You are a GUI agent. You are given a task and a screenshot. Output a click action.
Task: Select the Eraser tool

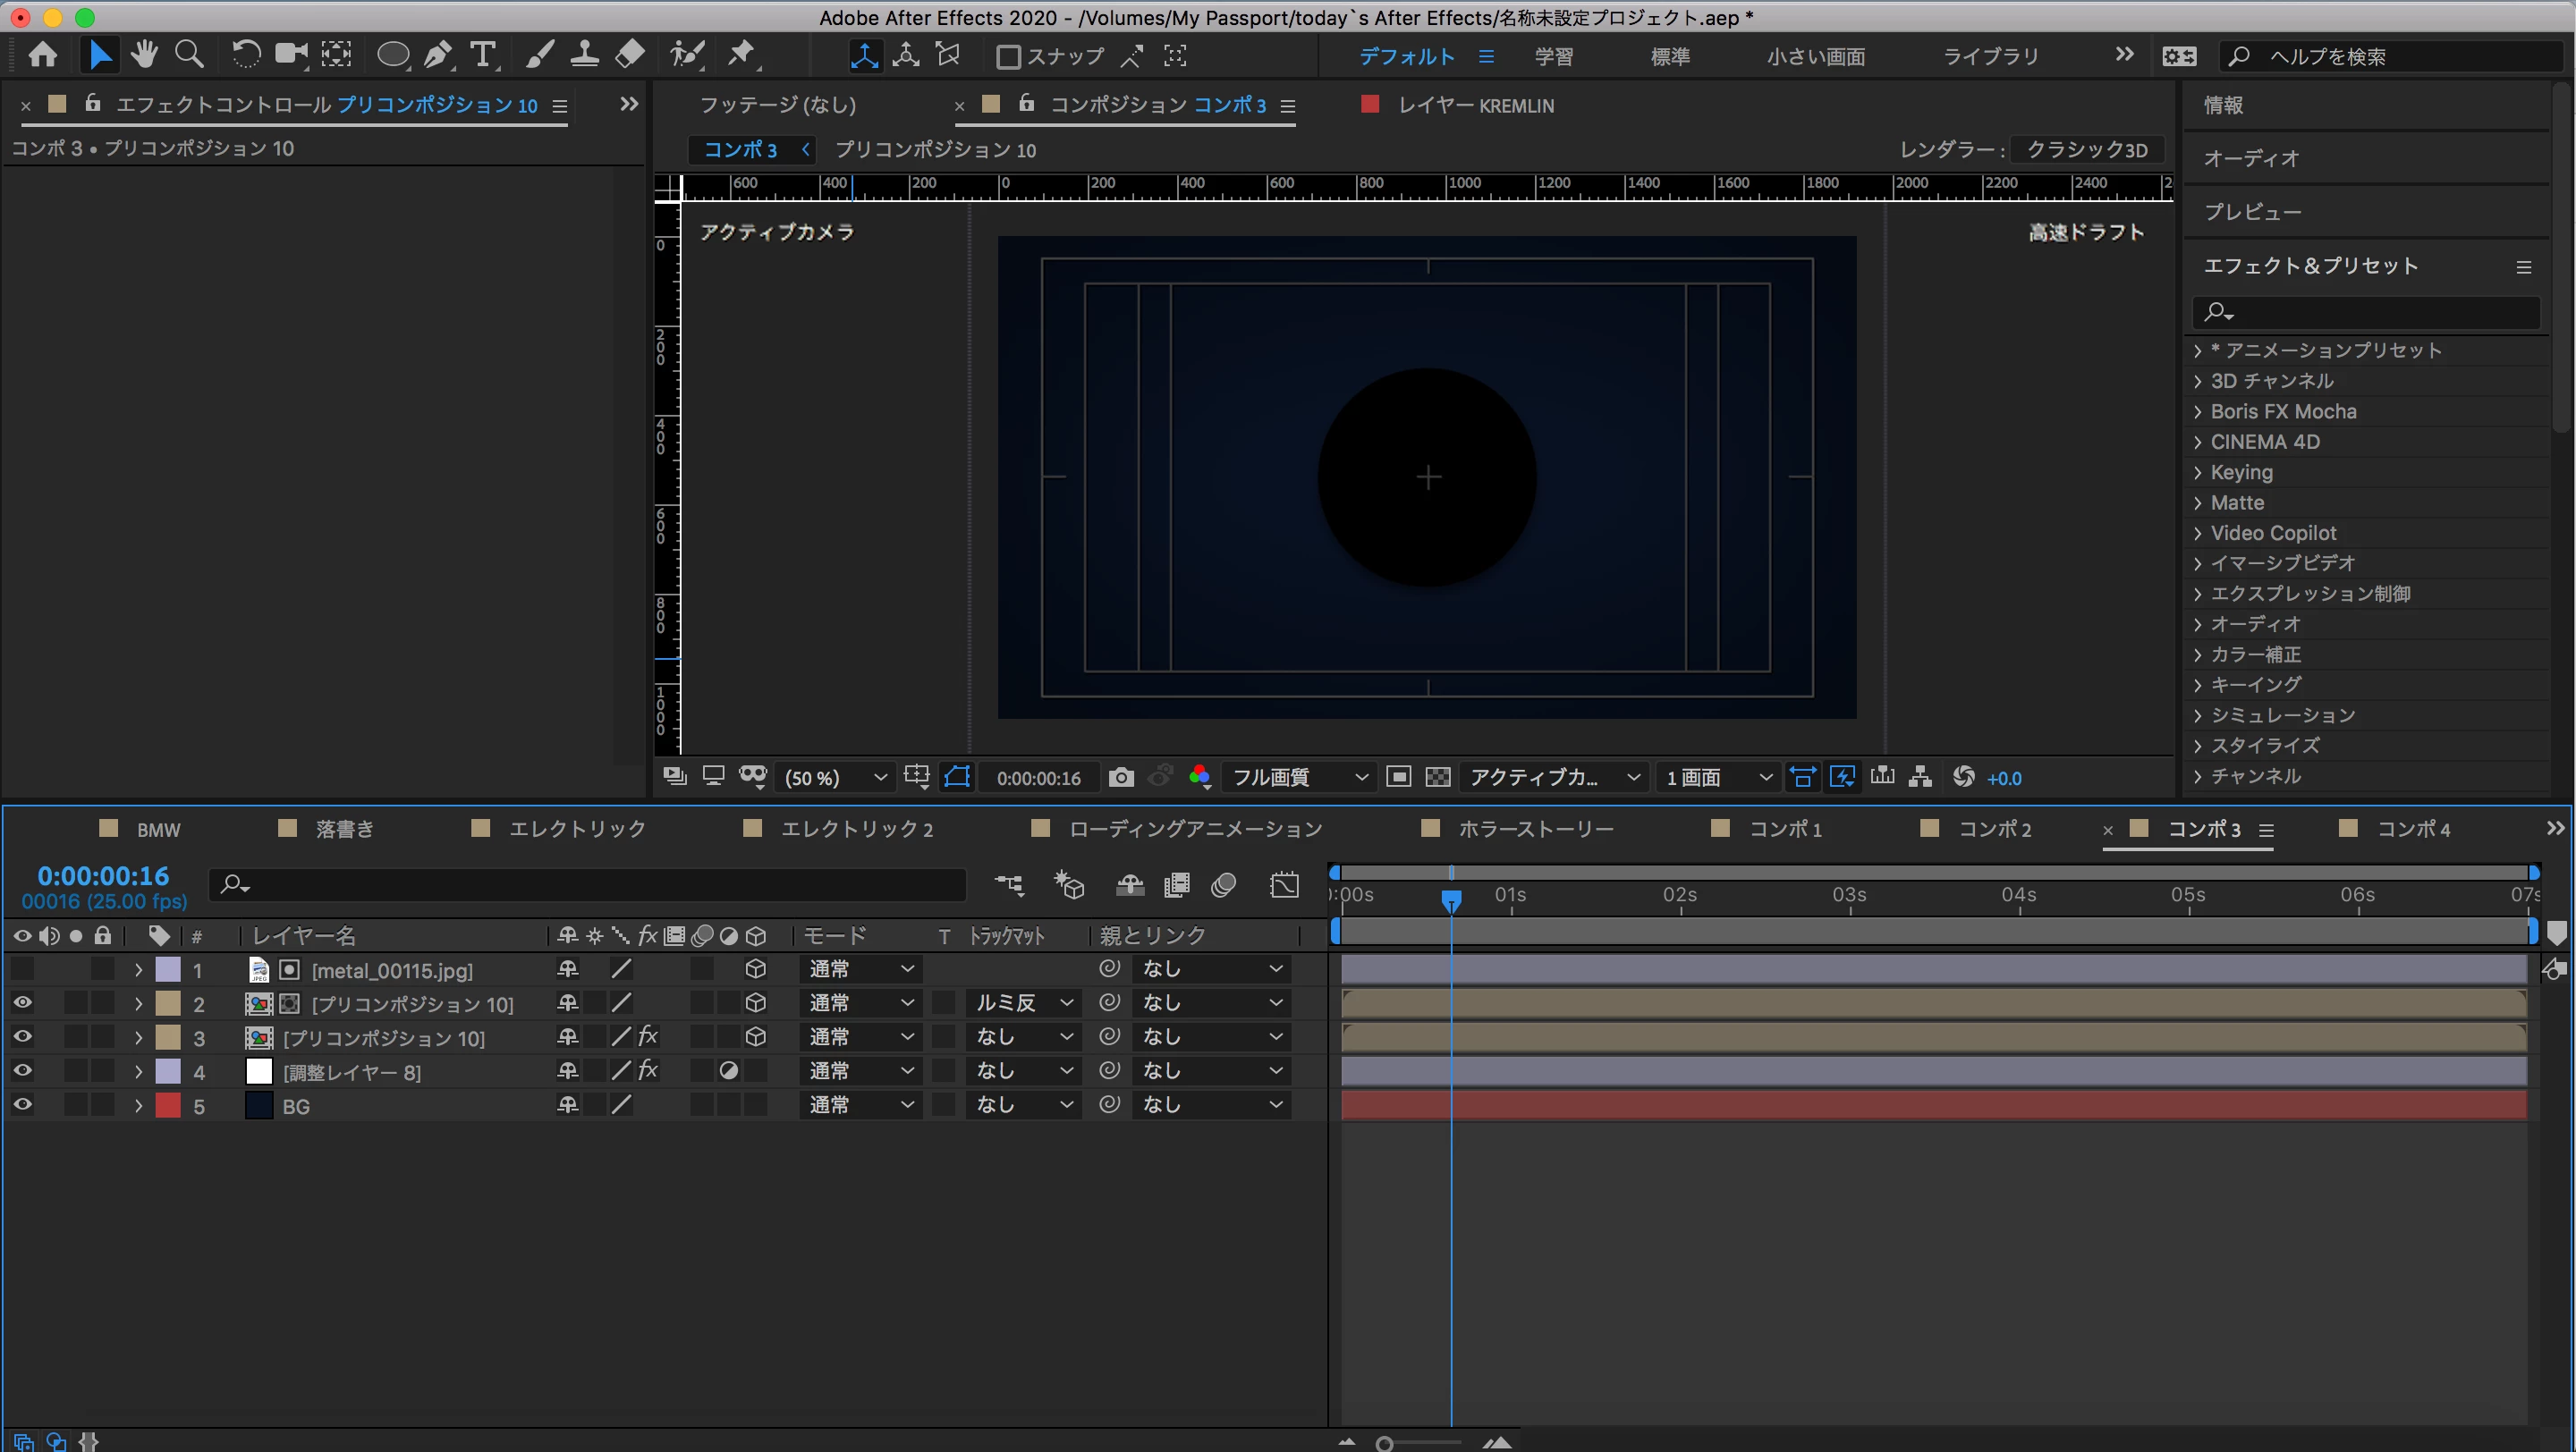tap(630, 55)
